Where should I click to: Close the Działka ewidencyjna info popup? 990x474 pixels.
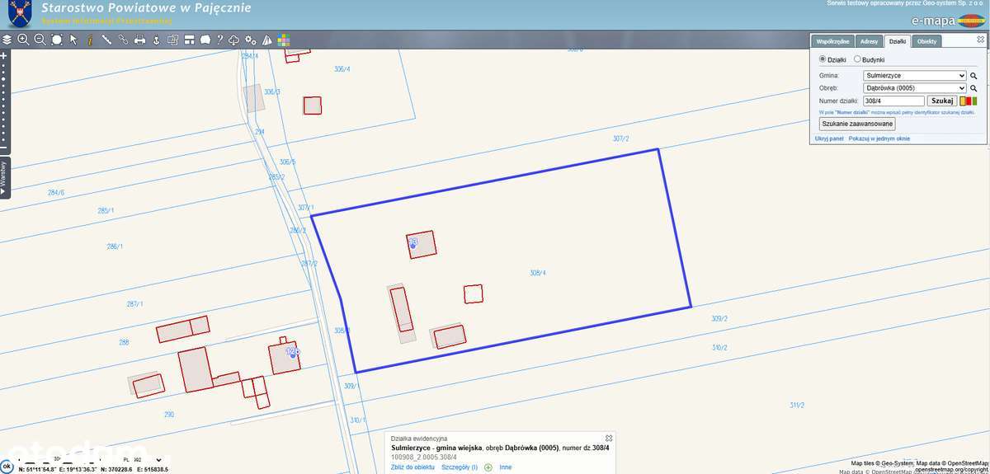(609, 438)
